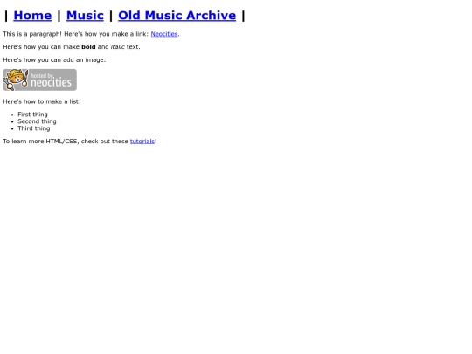Follow the Neocities hyperlink in the paragraph
The image size is (472, 354).
point(164,34)
